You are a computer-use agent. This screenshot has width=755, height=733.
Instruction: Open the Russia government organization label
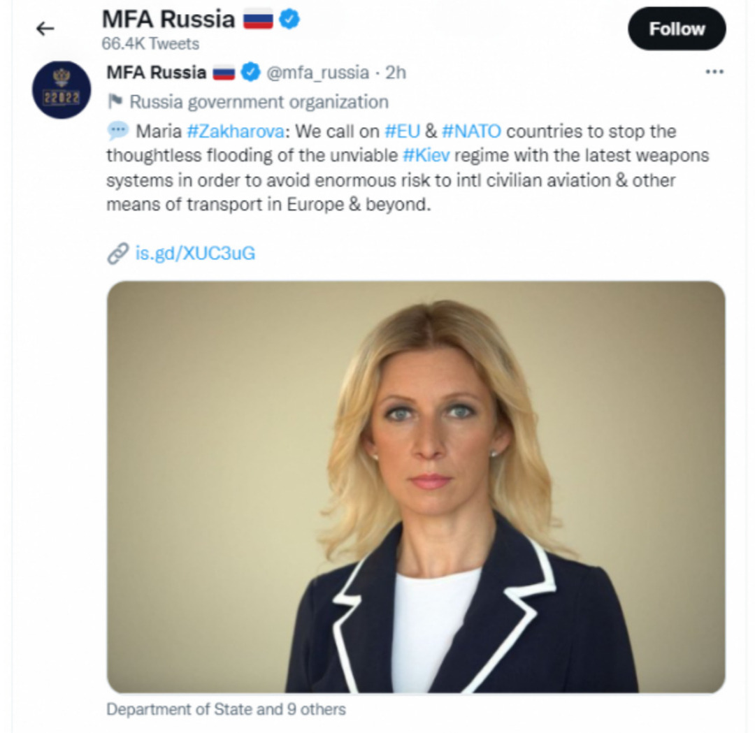[259, 102]
